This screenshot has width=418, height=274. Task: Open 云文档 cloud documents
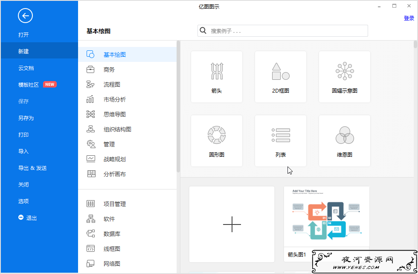[26, 68]
